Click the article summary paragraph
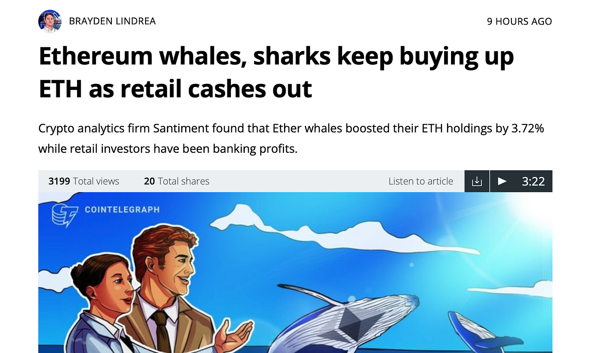This screenshot has width=590, height=353. tap(291, 138)
